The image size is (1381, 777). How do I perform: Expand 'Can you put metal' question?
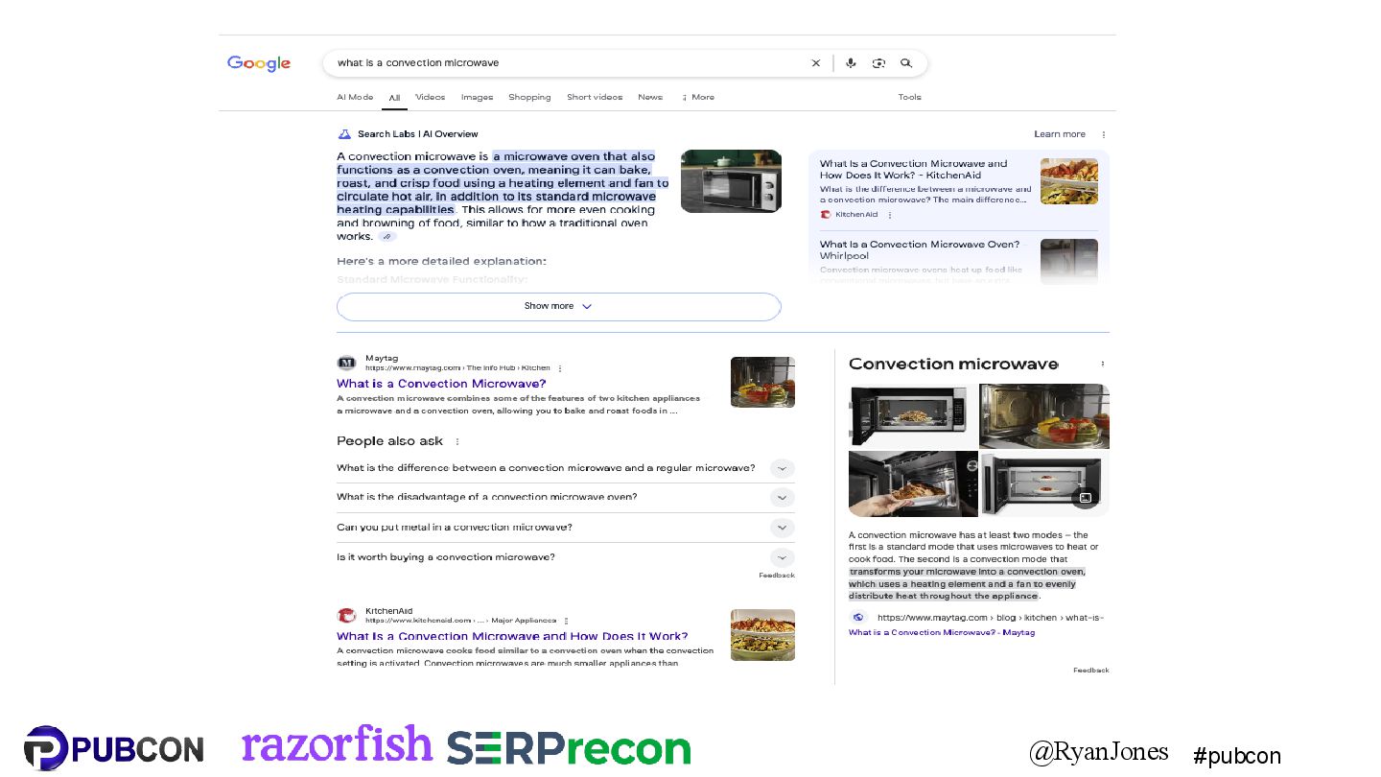click(565, 527)
